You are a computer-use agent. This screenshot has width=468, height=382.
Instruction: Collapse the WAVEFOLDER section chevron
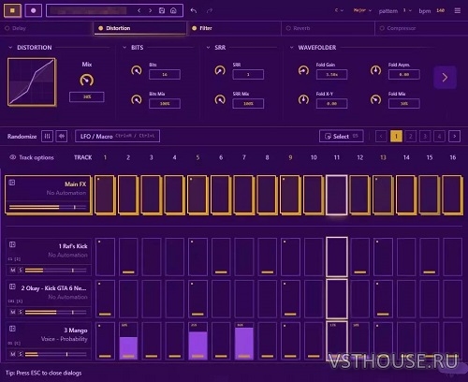point(291,48)
